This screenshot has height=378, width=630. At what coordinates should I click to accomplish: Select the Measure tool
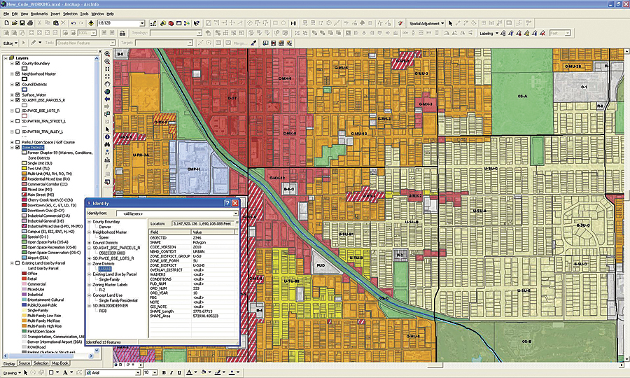[x=107, y=160]
